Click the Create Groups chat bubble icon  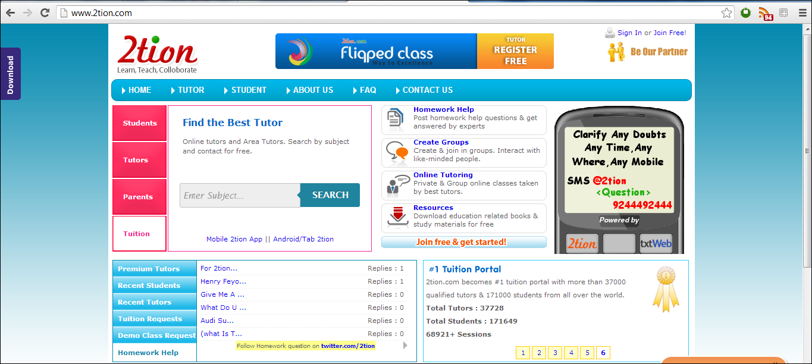pos(397,153)
